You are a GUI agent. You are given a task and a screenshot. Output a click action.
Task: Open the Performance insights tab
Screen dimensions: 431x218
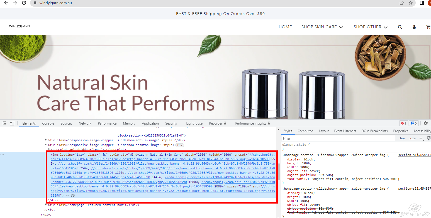253,123
